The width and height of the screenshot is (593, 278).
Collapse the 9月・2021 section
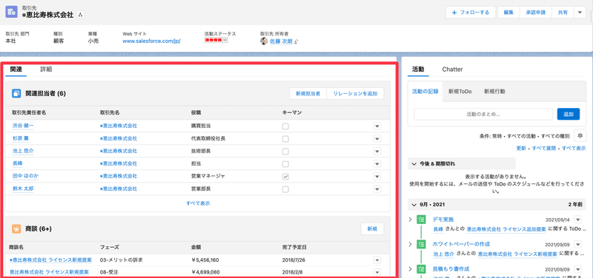click(414, 205)
